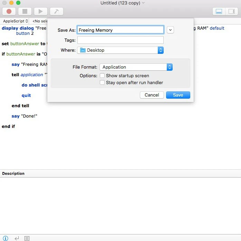Image resolution: width=241 pixels, height=241 pixels.
Task: Open the Where Desktop location dropdown
Action: pyautogui.click(x=120, y=50)
